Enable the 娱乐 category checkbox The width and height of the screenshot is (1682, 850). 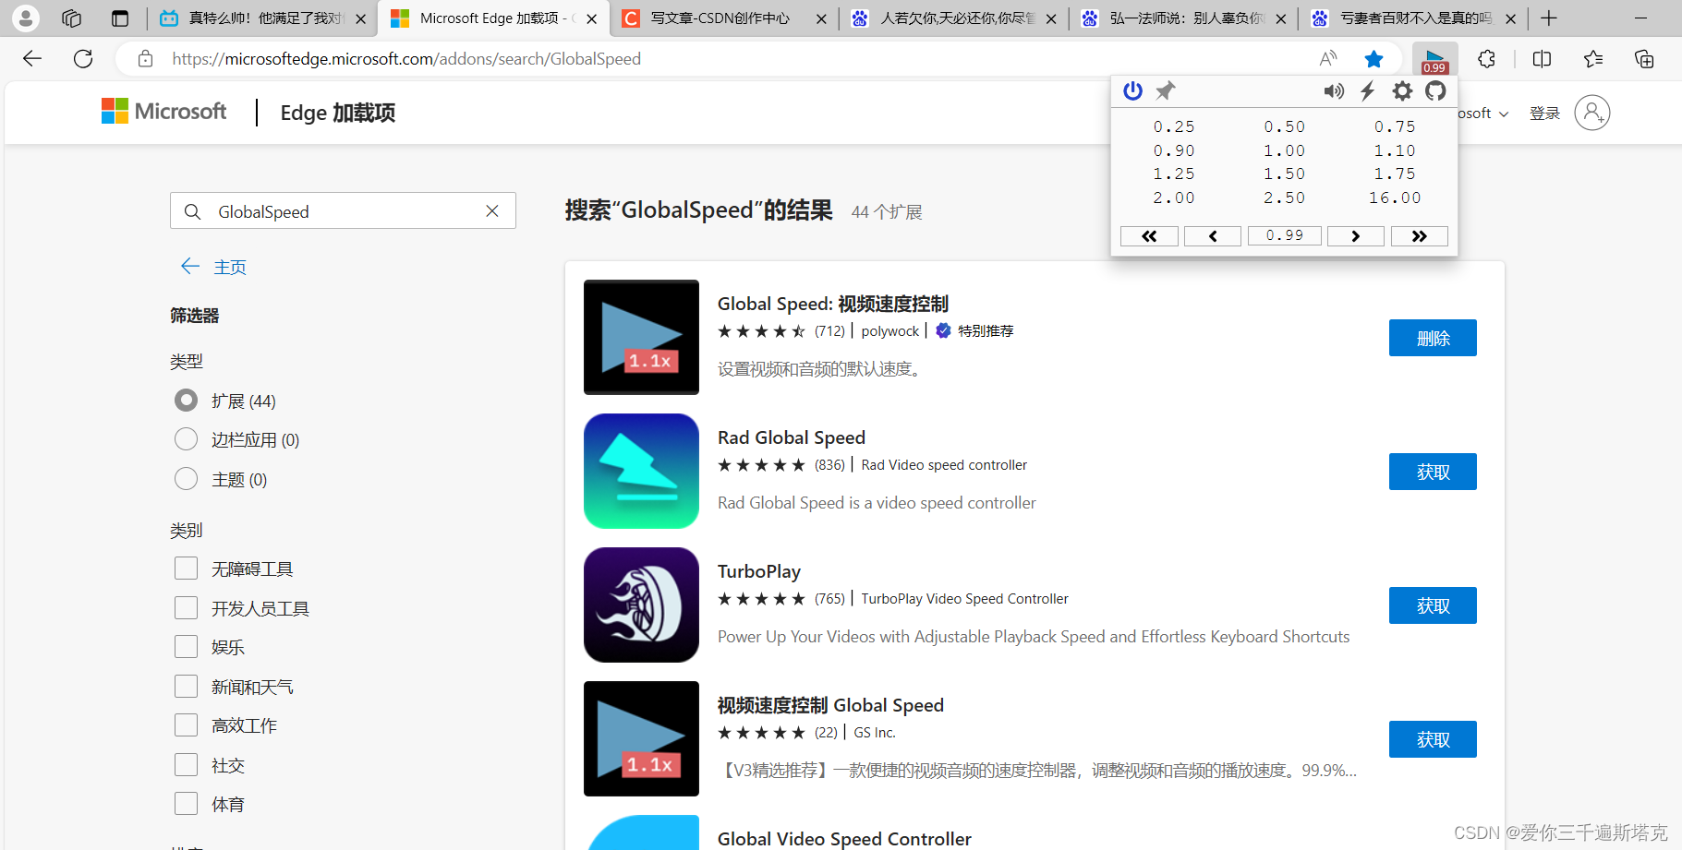point(186,646)
